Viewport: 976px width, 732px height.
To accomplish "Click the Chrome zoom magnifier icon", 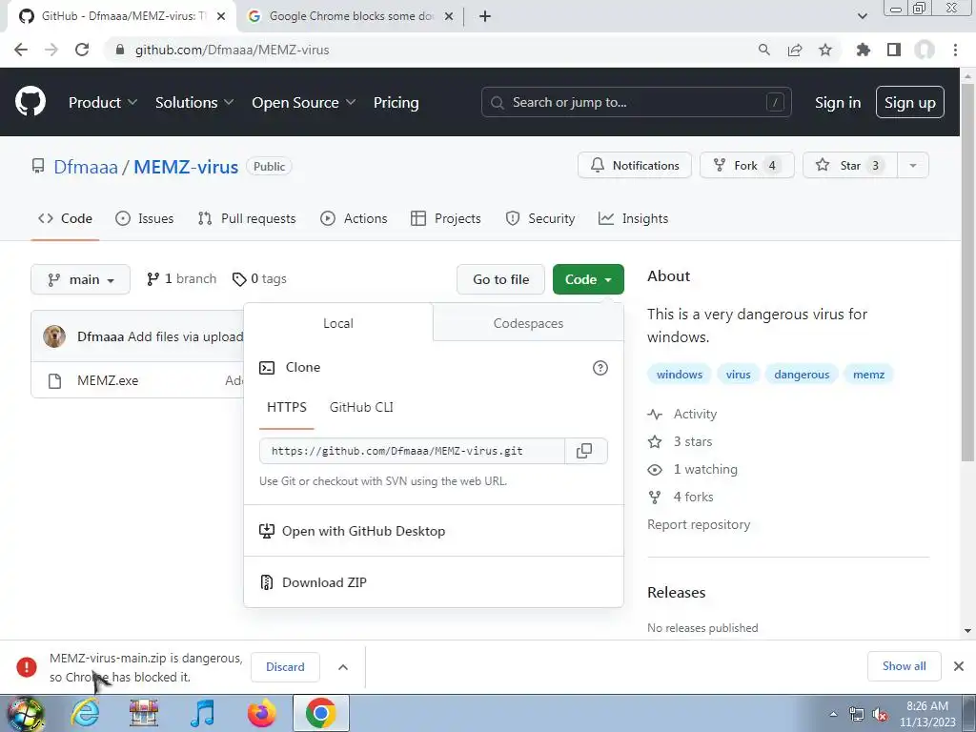I will (763, 50).
